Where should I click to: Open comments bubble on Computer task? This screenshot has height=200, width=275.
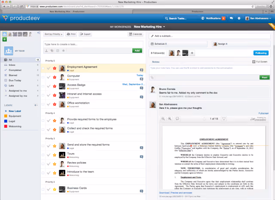141,79
